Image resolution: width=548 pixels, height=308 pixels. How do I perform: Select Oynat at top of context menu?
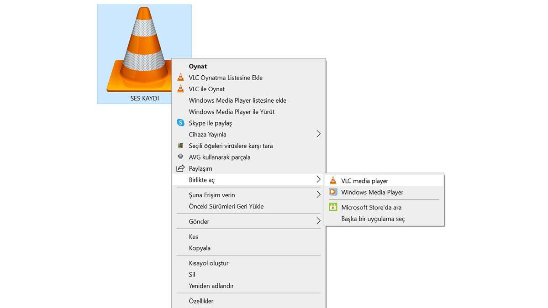[x=198, y=66]
